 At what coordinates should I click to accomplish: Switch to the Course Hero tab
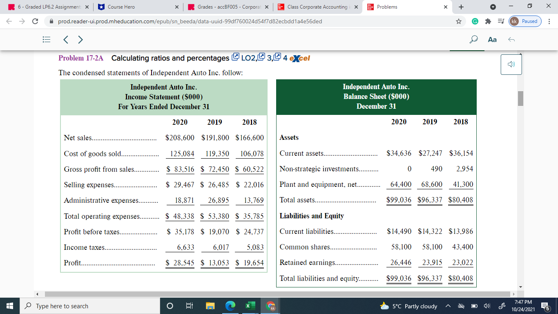(x=138, y=7)
